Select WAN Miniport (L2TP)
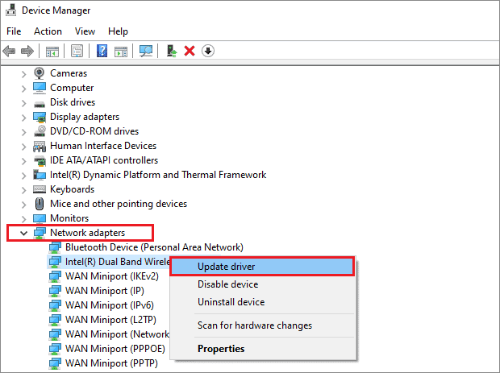The width and height of the screenshot is (500, 373). point(110,320)
